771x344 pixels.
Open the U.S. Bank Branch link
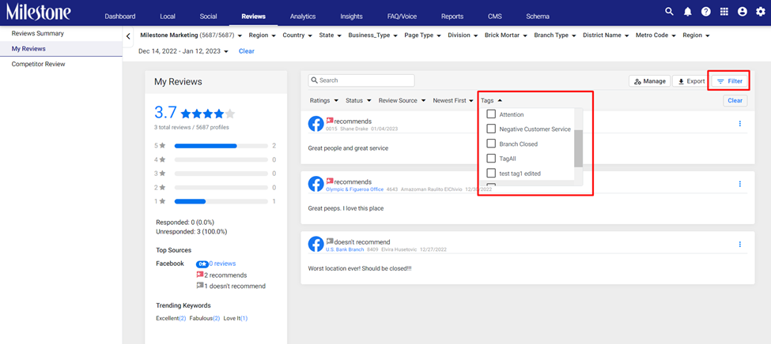pyautogui.click(x=345, y=249)
